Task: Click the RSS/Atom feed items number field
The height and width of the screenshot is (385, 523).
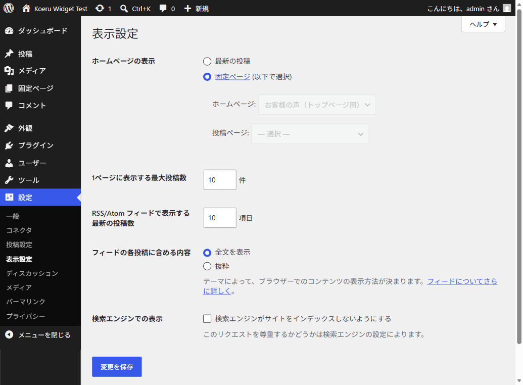Action: pos(220,218)
